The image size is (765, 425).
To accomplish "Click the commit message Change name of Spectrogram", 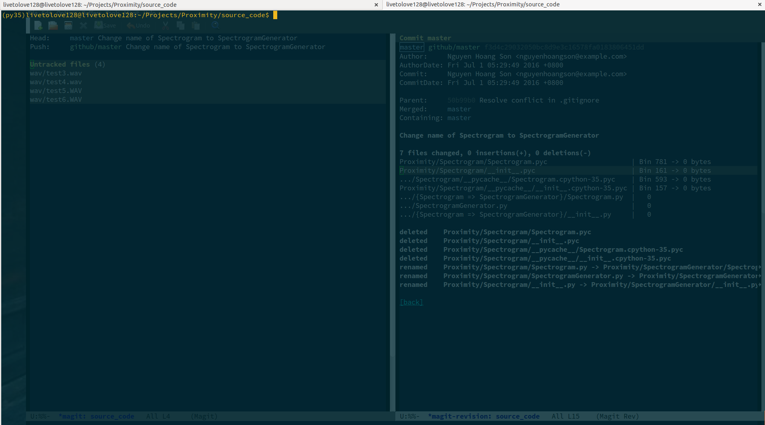I will tap(499, 135).
